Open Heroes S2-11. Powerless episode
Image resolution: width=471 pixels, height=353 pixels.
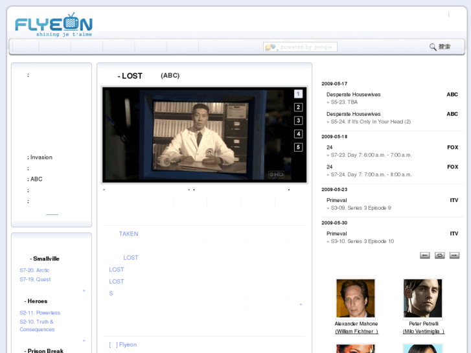click(40, 313)
